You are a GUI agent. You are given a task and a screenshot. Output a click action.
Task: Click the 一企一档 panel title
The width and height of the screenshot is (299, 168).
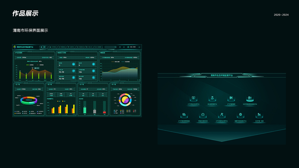click(x=17, y=84)
